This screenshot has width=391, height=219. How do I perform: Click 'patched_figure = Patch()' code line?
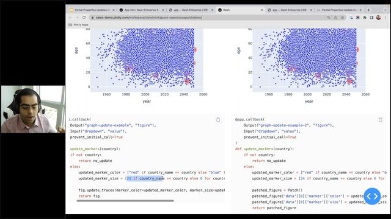[x=277, y=190]
